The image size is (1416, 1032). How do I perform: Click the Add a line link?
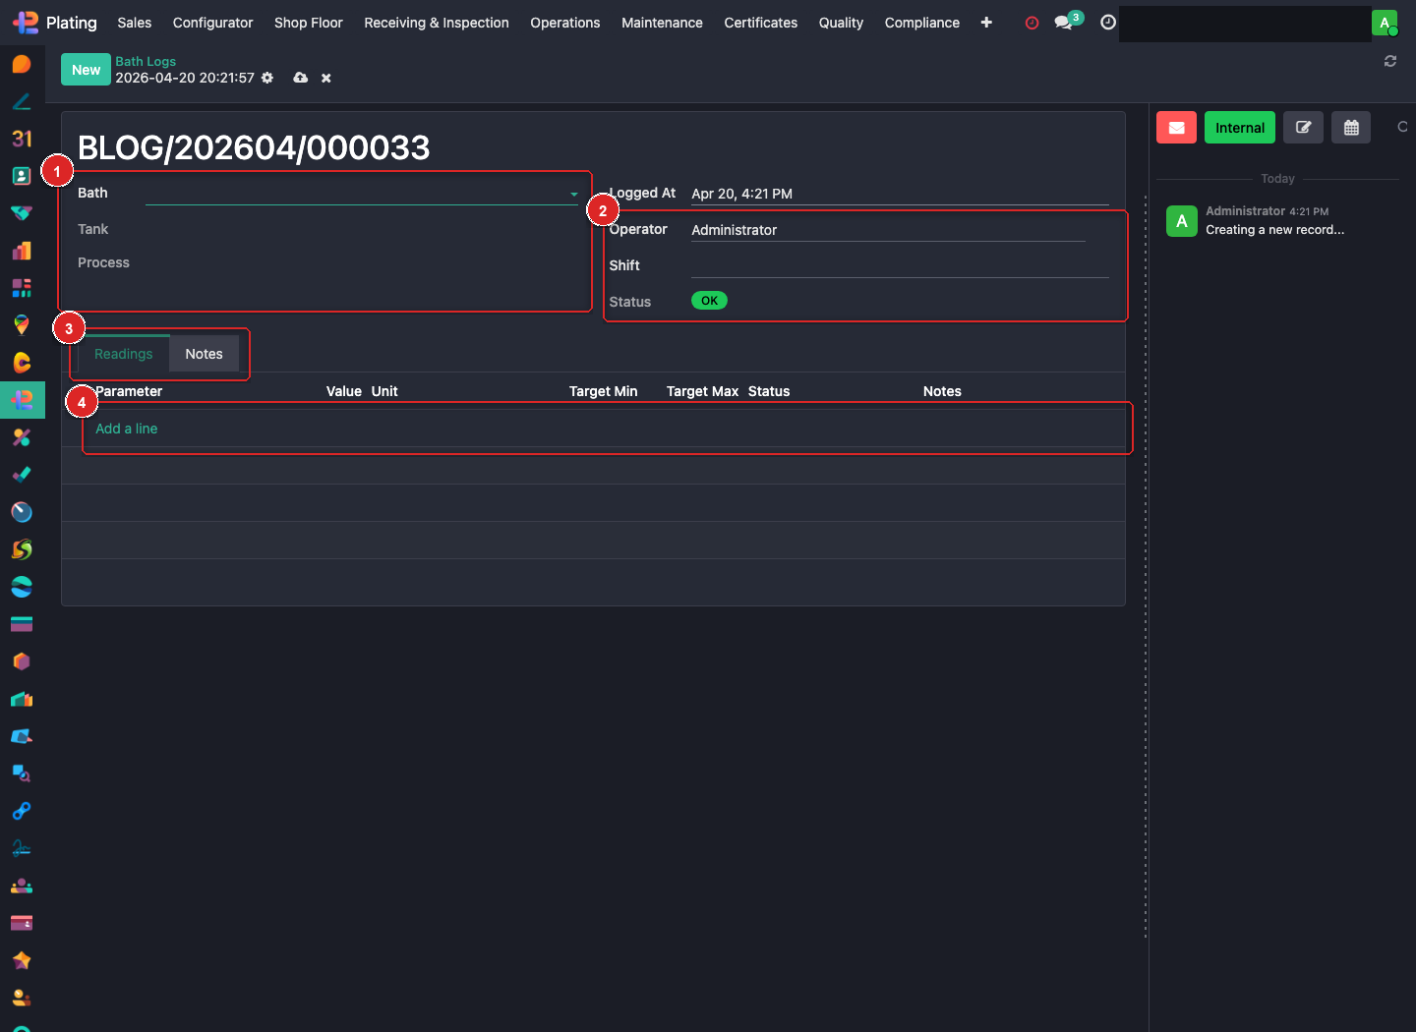click(x=126, y=429)
